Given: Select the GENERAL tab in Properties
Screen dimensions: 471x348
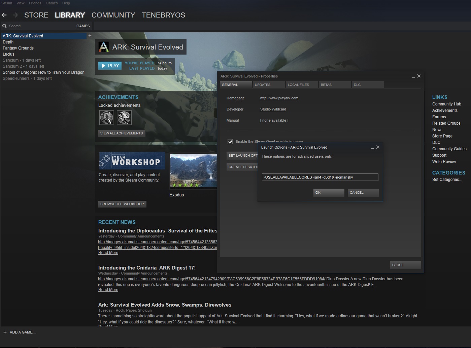Looking at the screenshot, I should pos(236,85).
